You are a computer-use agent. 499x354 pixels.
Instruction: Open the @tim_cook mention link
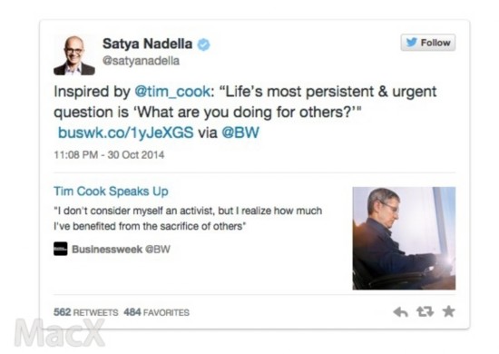(172, 92)
